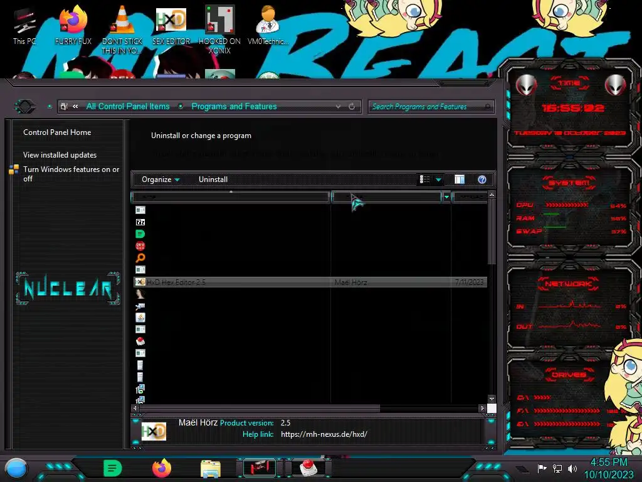
Task: Open the This PC desktop icon
Action: [24, 26]
